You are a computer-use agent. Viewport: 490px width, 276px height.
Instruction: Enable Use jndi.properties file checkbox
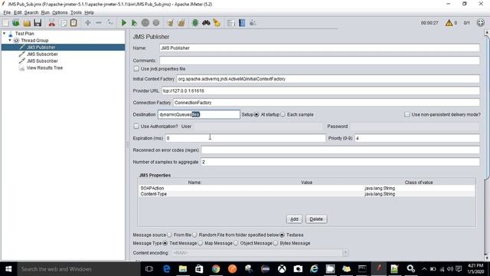[x=136, y=68]
